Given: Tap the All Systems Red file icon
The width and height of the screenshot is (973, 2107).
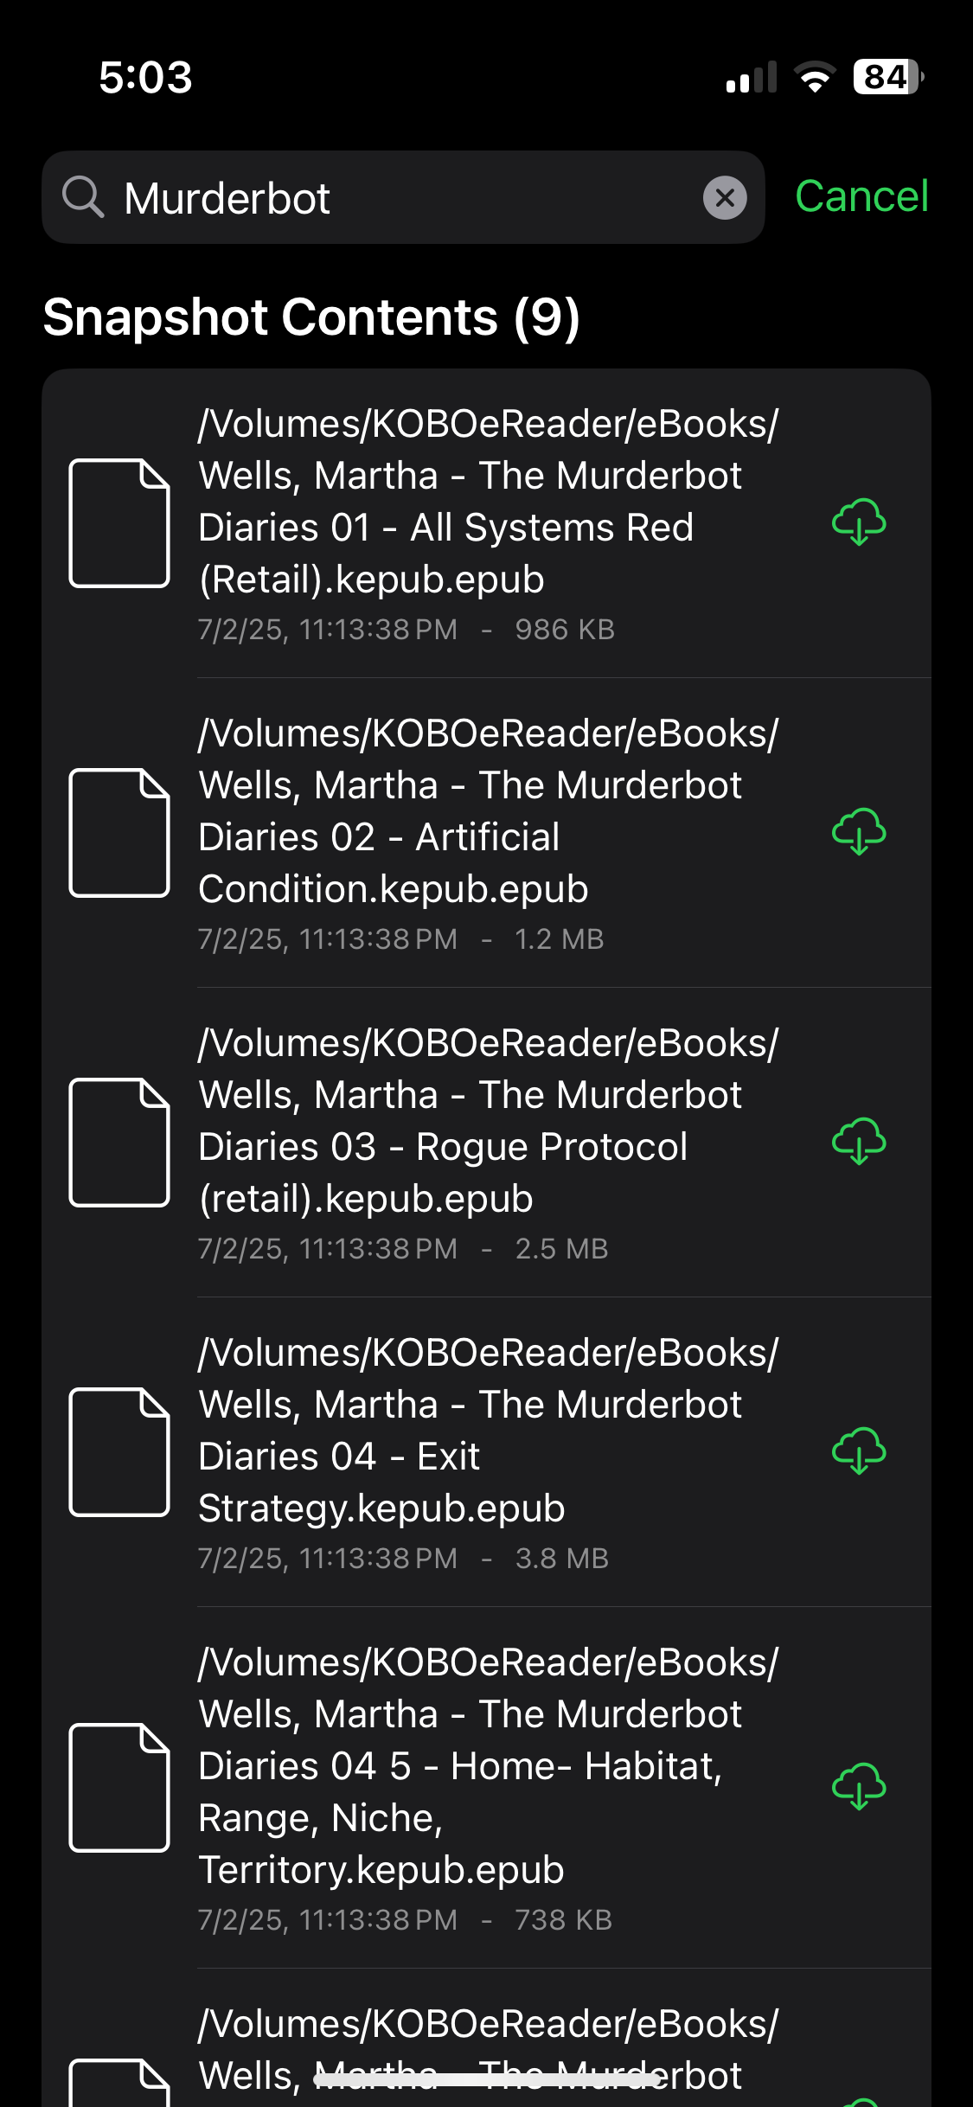Looking at the screenshot, I should tap(119, 523).
